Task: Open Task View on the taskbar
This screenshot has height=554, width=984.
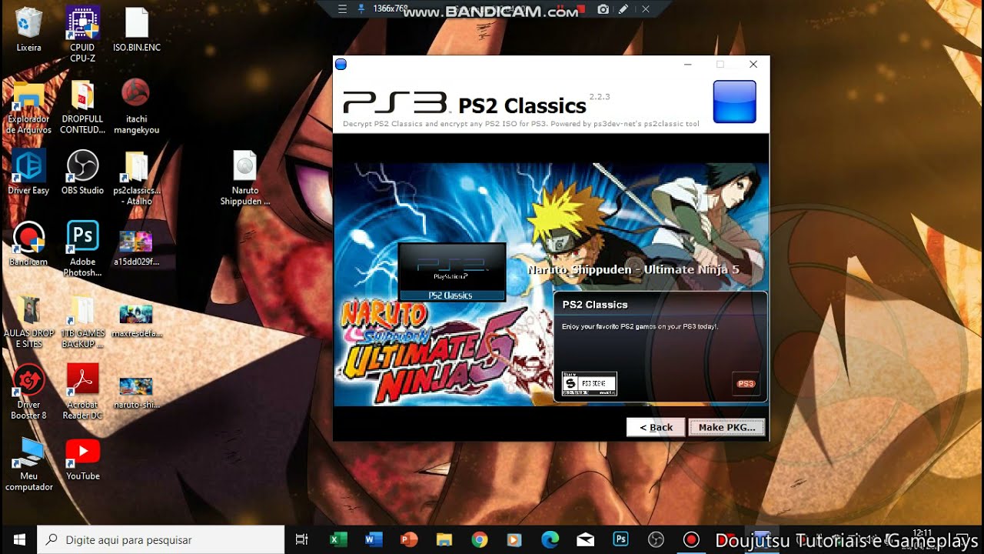Action: coord(302,539)
